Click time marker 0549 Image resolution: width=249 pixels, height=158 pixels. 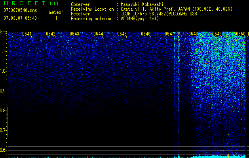click(217, 34)
